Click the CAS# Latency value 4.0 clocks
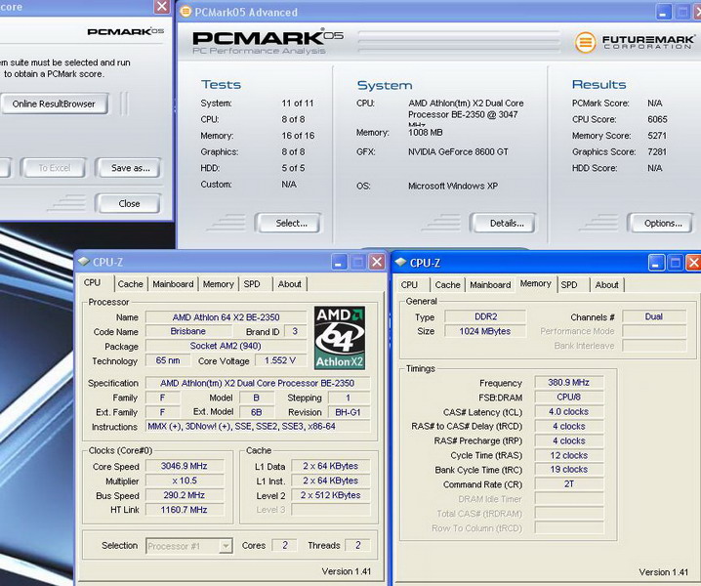Screen dimensions: 701x586 pyautogui.click(x=568, y=411)
